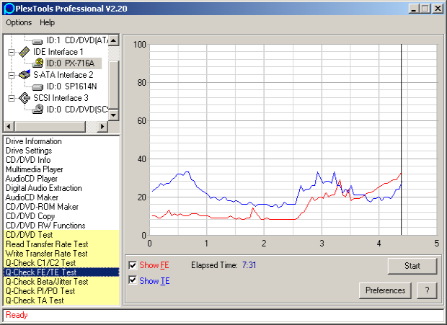Select IDE Interface 1 label
This screenshot has width=447, height=325.
(58, 52)
